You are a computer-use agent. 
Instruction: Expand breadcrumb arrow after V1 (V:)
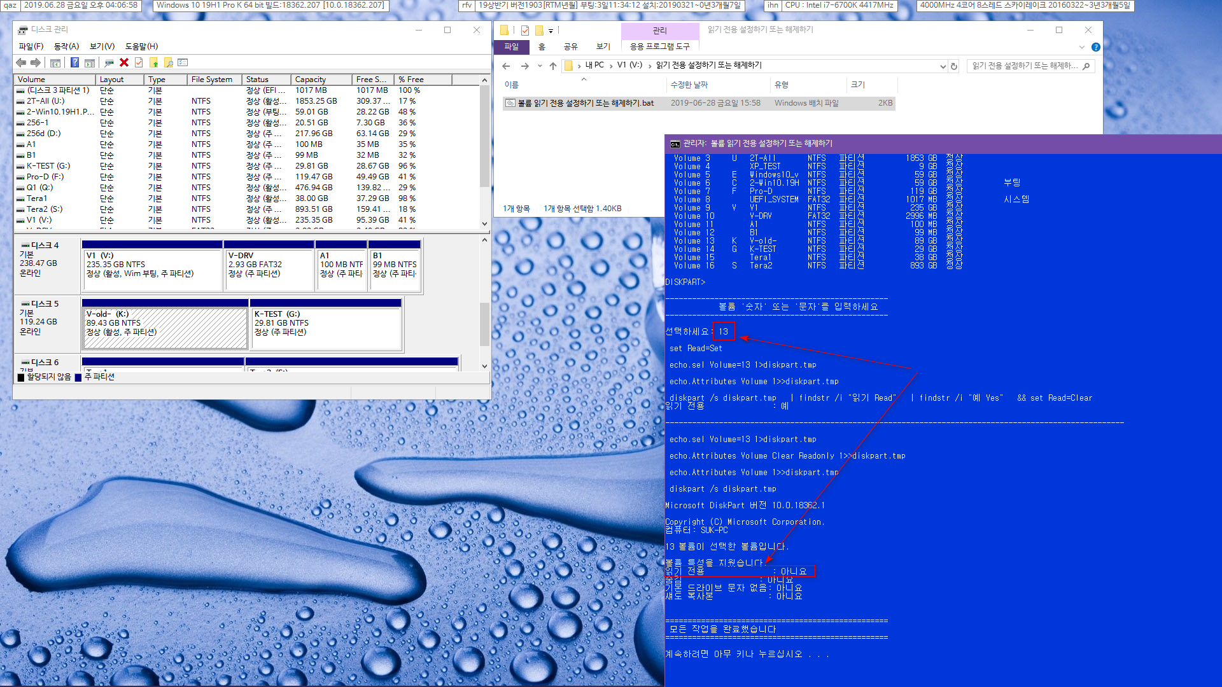pyautogui.click(x=649, y=66)
